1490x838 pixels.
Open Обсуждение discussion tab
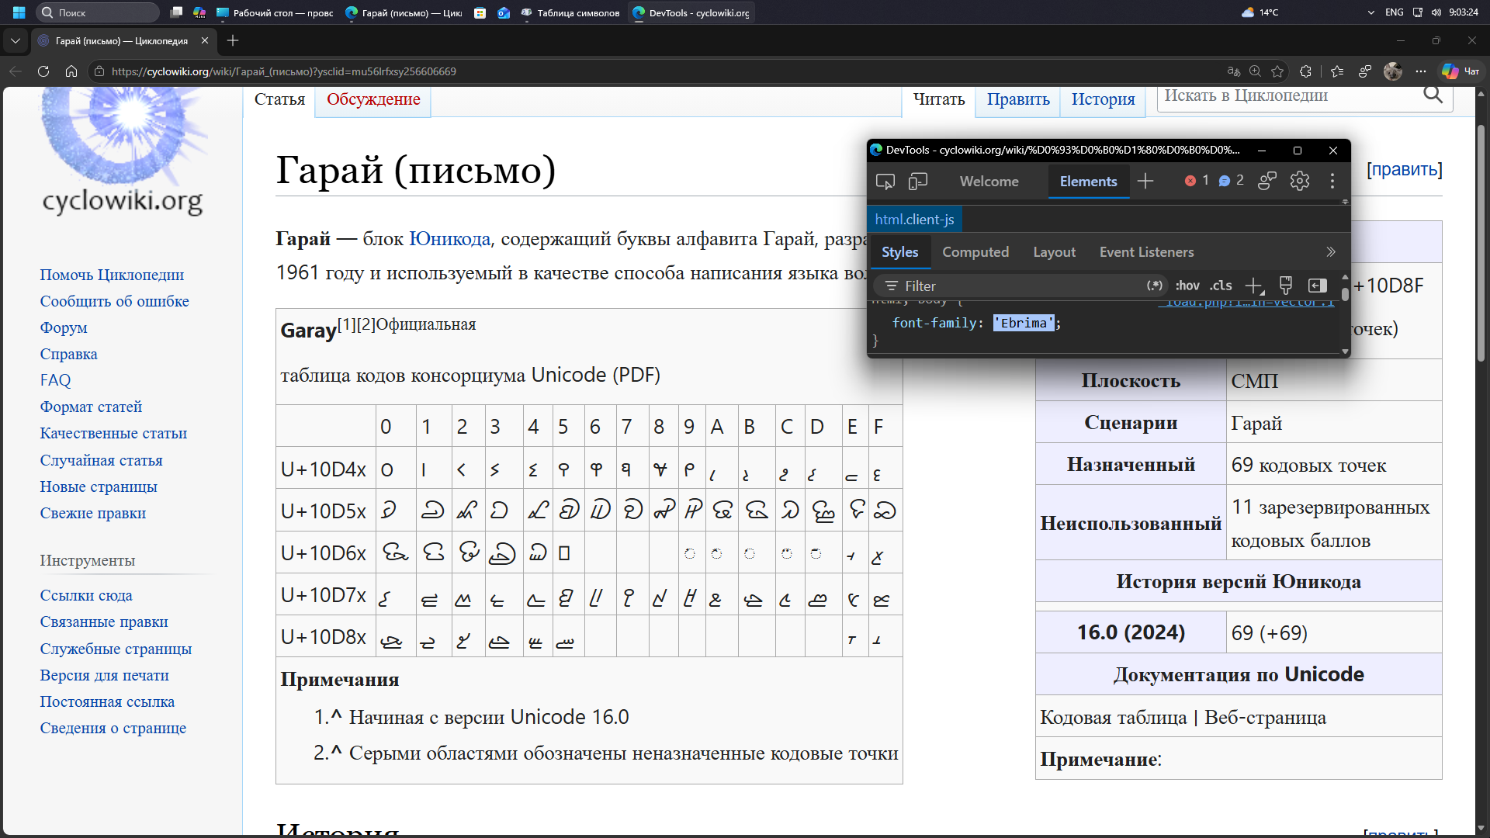tap(373, 99)
